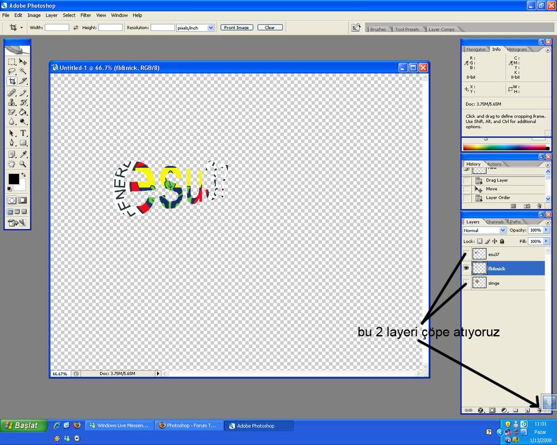Select the Crop tool in the toolbox
This screenshot has width=557, height=445.
tap(12, 82)
